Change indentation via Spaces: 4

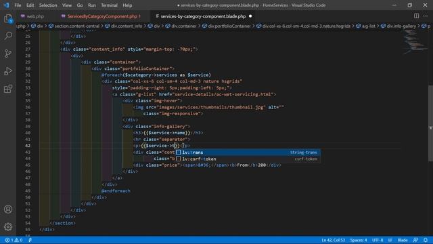pyautogui.click(x=359, y=240)
